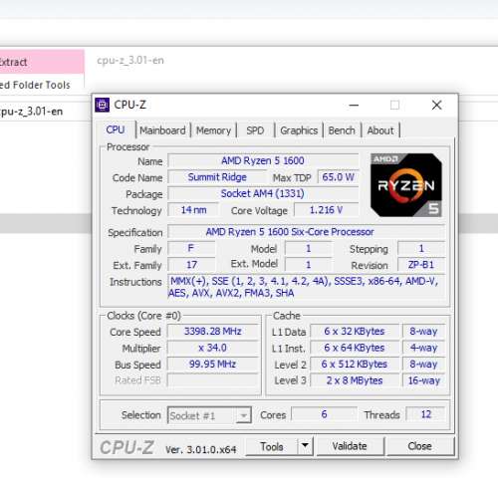The width and height of the screenshot is (498, 498).
Task: Click the L1 Inst. 4-way associativity
Action: [423, 348]
